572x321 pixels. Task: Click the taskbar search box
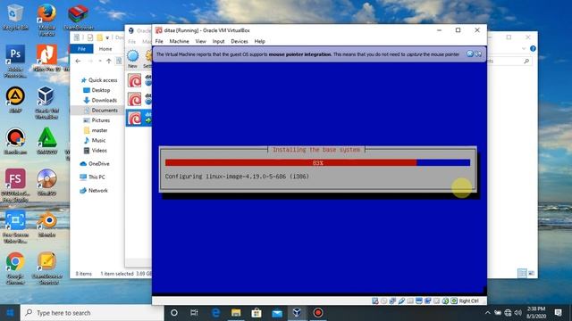pyautogui.click(x=92, y=313)
